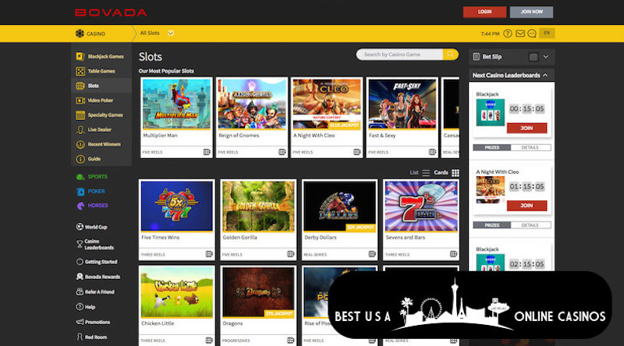
Task: Click the reel icon on Golden Gorilla
Action: [290, 254]
